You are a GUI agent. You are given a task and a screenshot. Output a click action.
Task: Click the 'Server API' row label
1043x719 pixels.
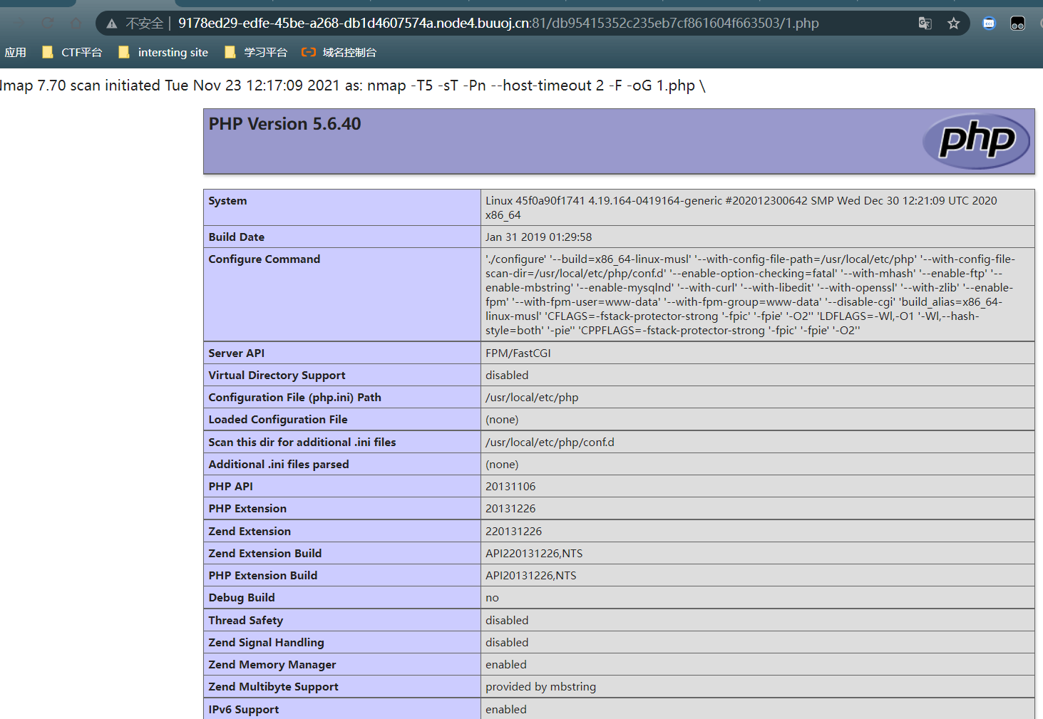click(x=236, y=353)
